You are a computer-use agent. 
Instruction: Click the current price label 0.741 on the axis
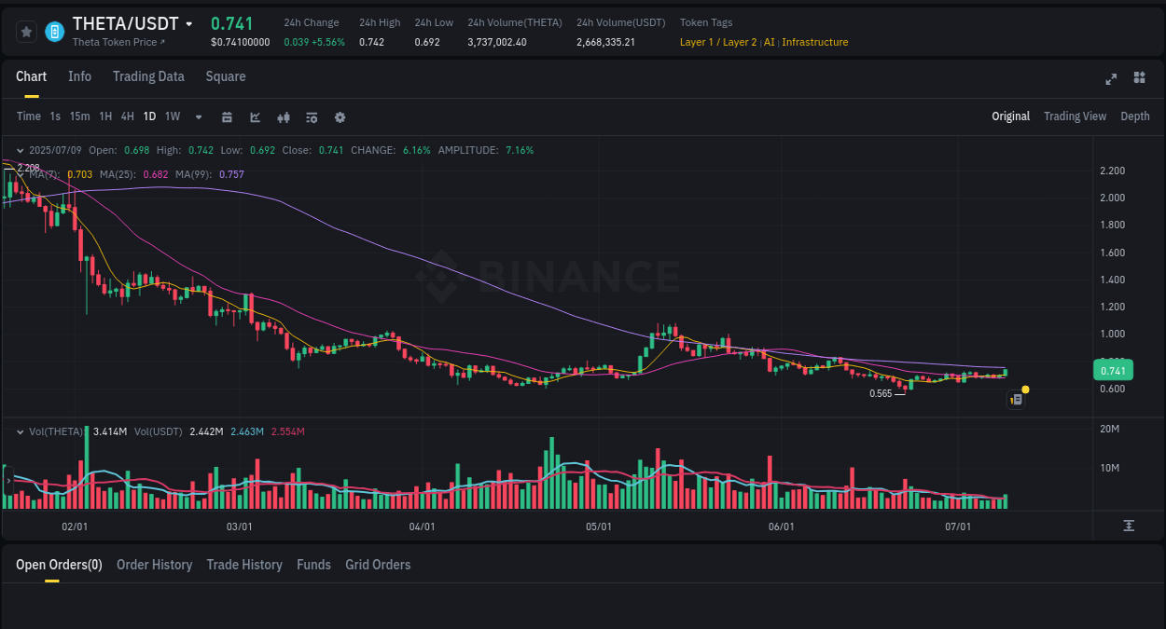tap(1113, 370)
